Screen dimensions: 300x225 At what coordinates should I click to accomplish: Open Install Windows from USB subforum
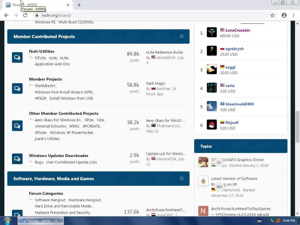coord(71,98)
